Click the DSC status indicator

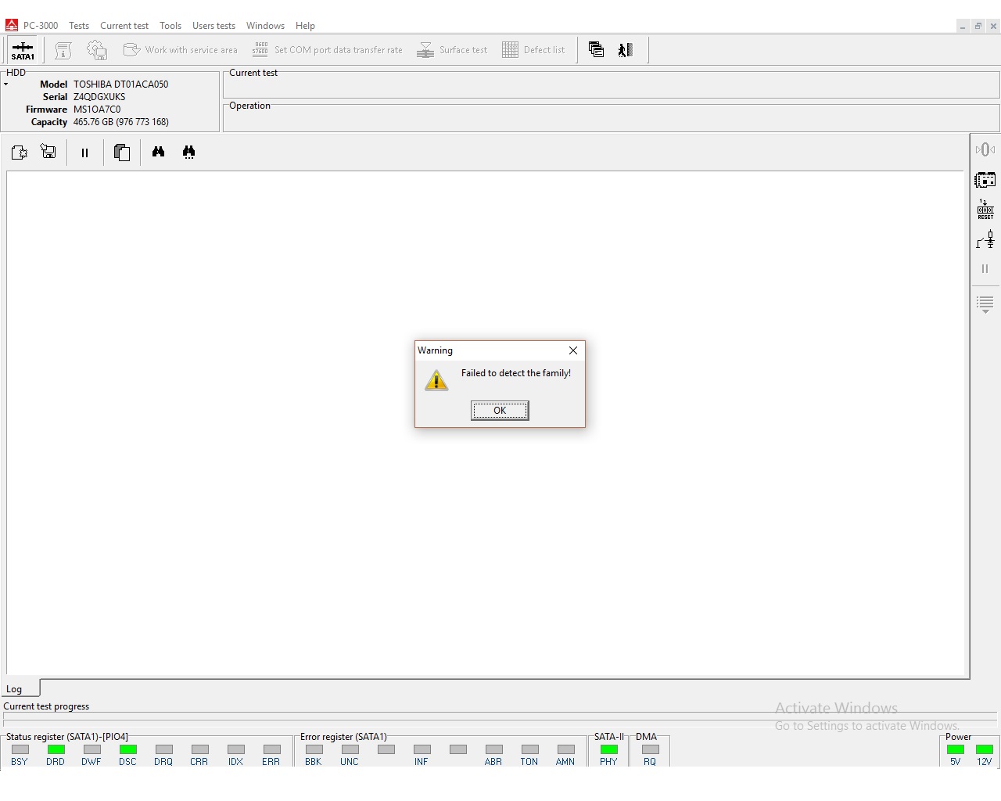127,755
